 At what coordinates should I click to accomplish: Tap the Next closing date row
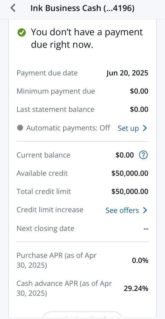pyautogui.click(x=82, y=229)
